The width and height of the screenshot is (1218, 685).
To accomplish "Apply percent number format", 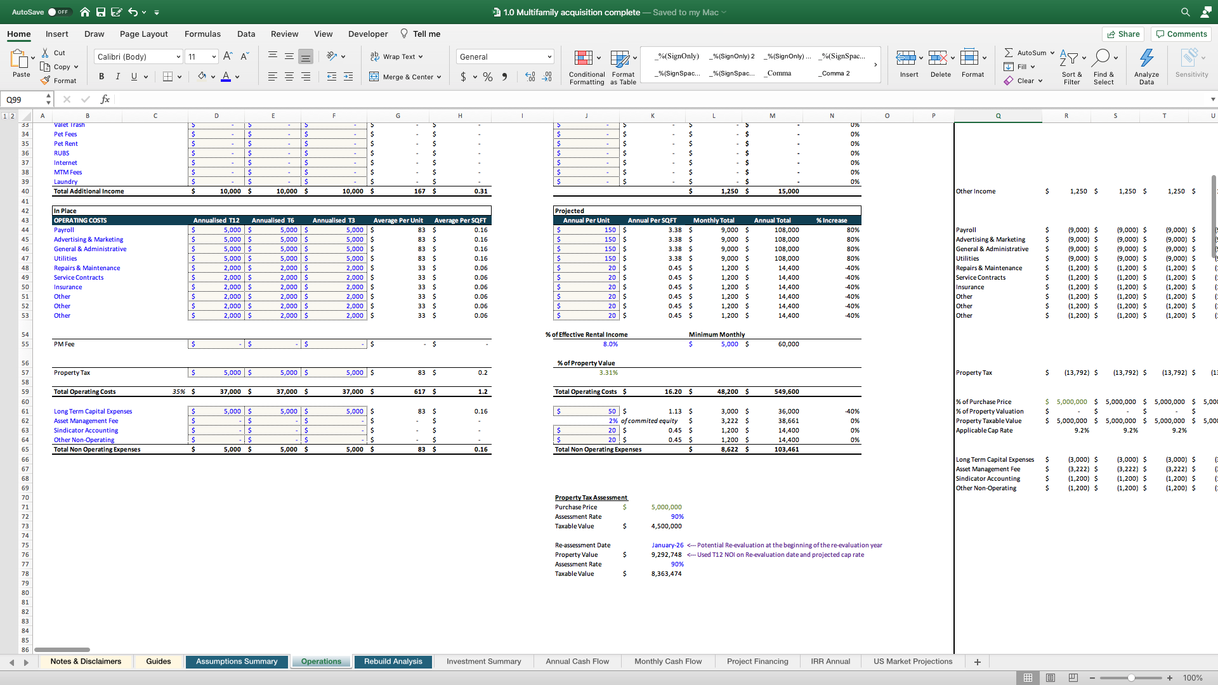I will point(488,77).
